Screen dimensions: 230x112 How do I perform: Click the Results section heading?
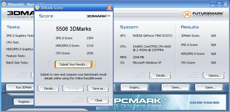tap(190, 27)
